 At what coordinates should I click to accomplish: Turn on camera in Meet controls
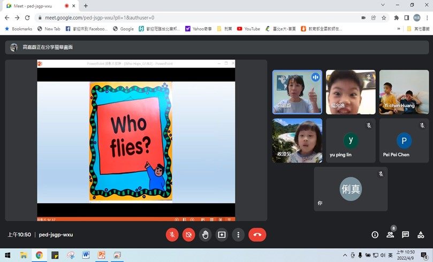(x=188, y=234)
